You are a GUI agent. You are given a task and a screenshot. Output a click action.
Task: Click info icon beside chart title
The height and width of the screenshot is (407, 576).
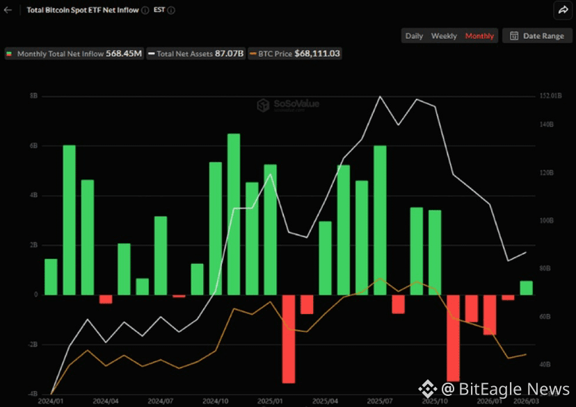click(x=145, y=10)
